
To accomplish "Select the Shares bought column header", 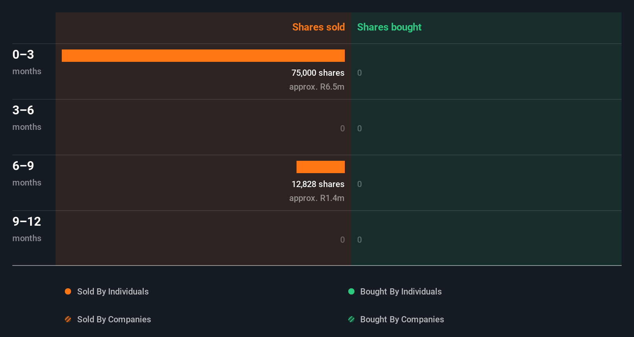I will click(x=389, y=27).
